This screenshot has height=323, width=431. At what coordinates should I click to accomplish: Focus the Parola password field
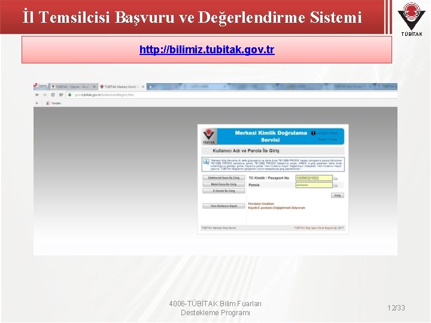pyautogui.click(x=314, y=185)
